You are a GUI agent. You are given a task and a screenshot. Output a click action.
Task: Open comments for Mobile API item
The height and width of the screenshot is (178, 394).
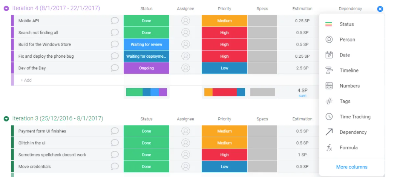point(115,21)
